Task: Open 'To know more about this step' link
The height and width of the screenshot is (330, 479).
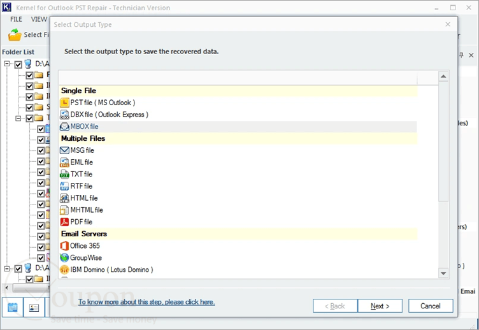Action: point(147,302)
